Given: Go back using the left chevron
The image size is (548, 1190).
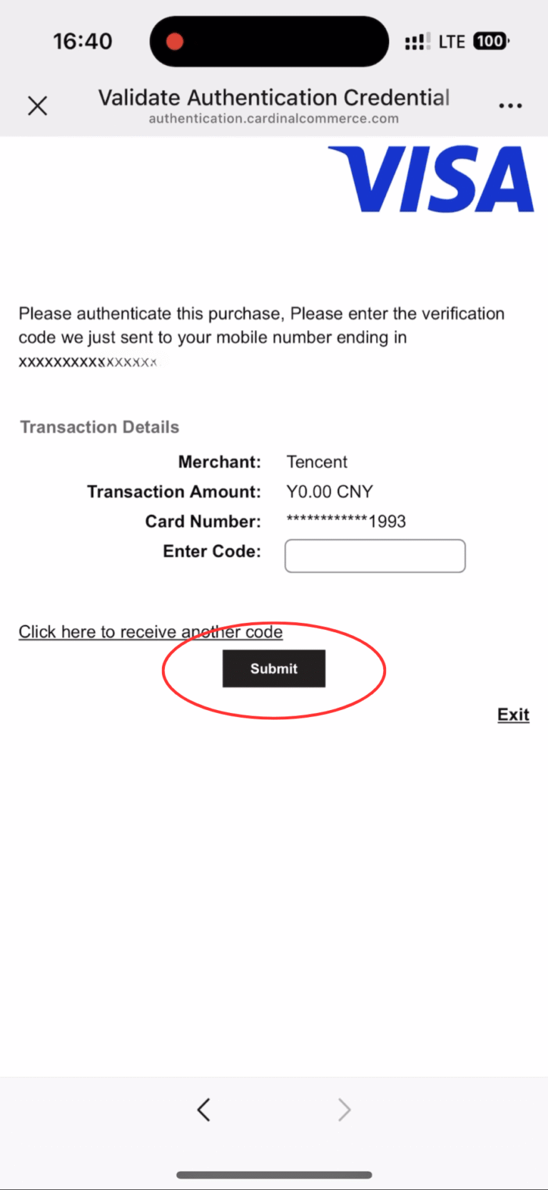Looking at the screenshot, I should point(204,1109).
